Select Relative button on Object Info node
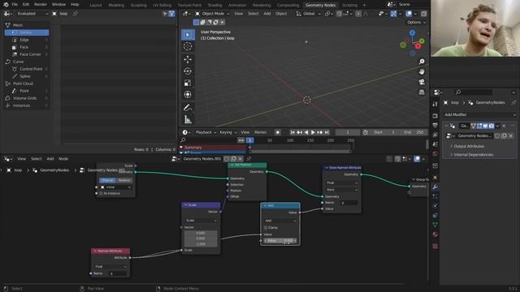The width and height of the screenshot is (520, 292). (124, 180)
